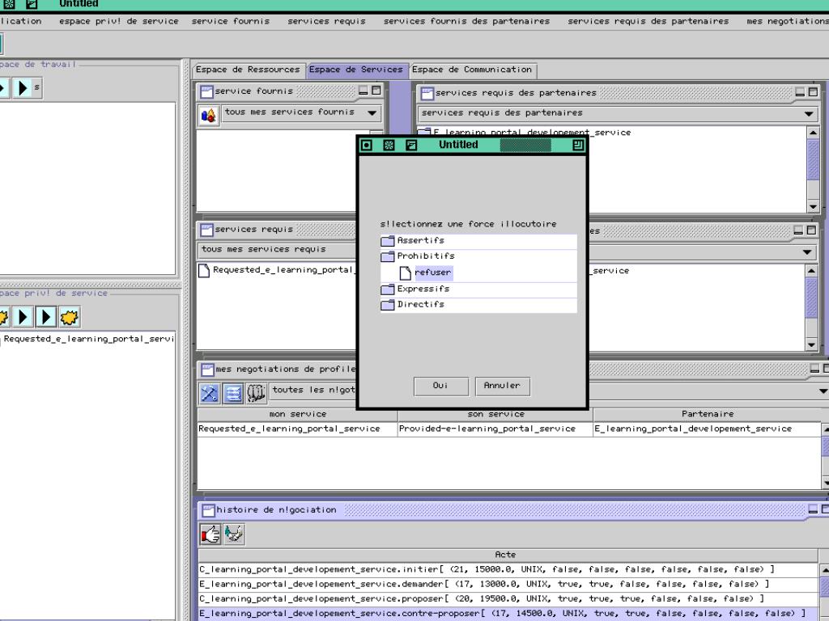The width and height of the screenshot is (829, 621).
Task: Click 'services requis des partenaires' panel icon
Action: click(427, 94)
